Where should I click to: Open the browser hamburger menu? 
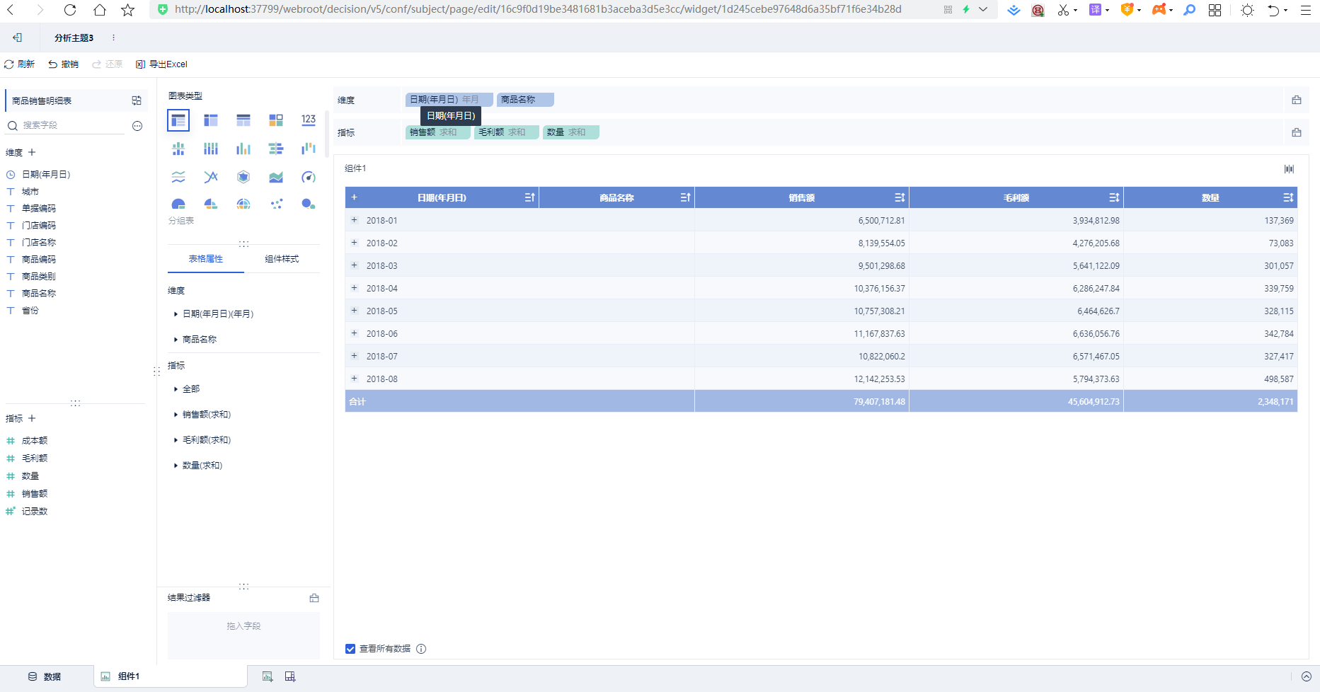click(x=1306, y=10)
